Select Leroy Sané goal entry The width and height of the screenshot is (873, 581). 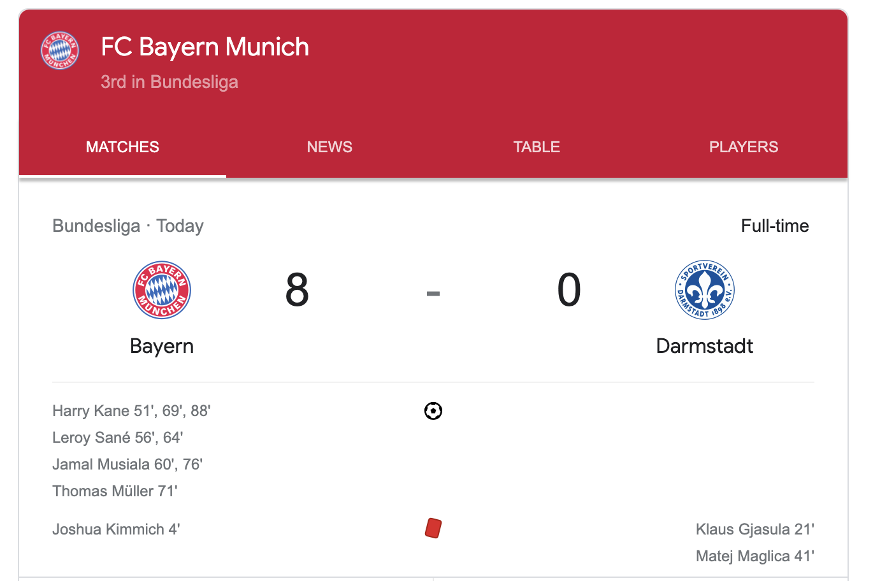coord(118,438)
